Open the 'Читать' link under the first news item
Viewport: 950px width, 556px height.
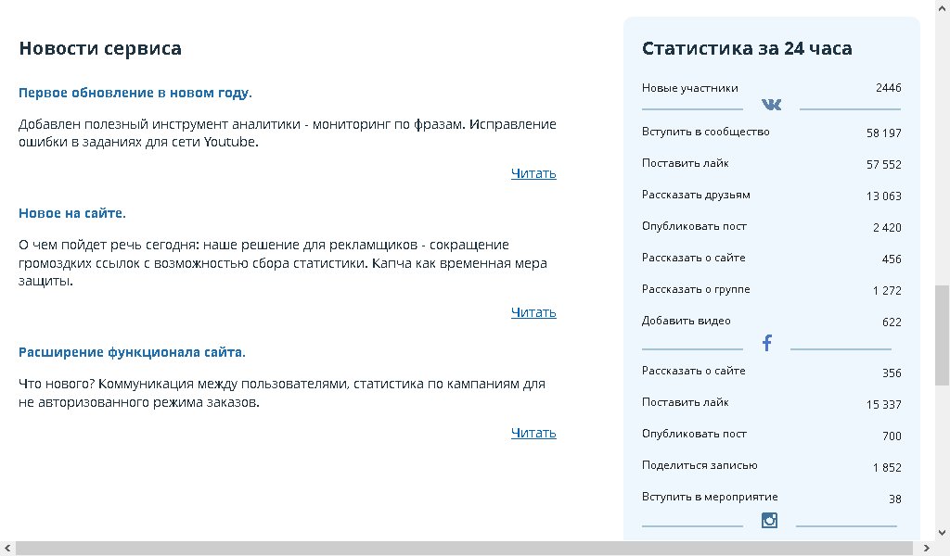533,173
